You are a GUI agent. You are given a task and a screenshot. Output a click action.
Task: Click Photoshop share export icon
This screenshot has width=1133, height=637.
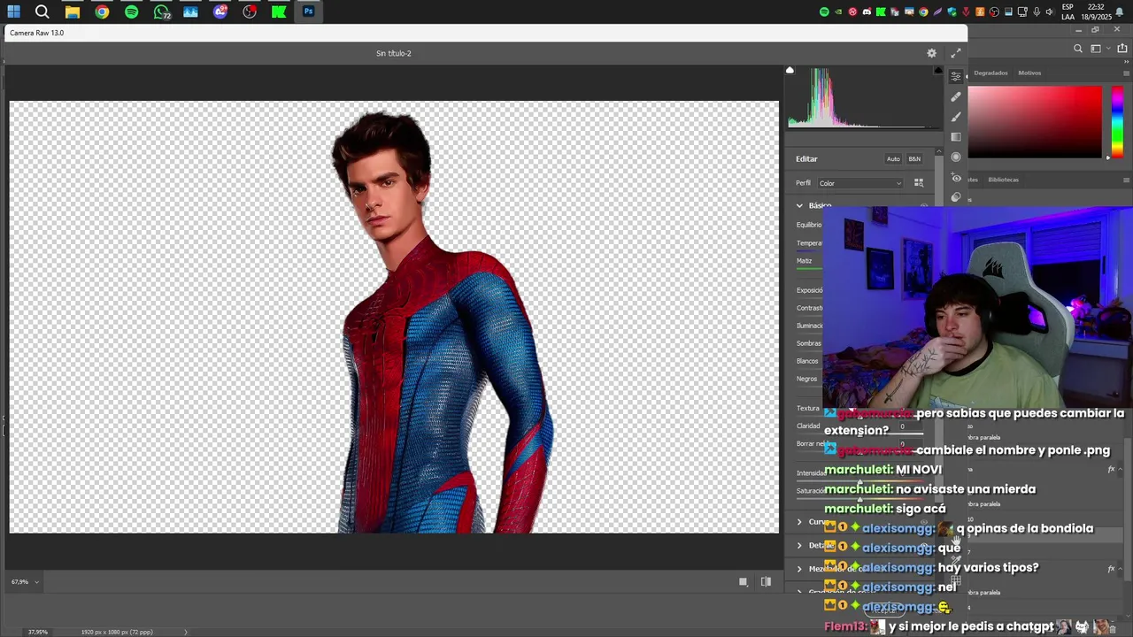(x=1122, y=49)
